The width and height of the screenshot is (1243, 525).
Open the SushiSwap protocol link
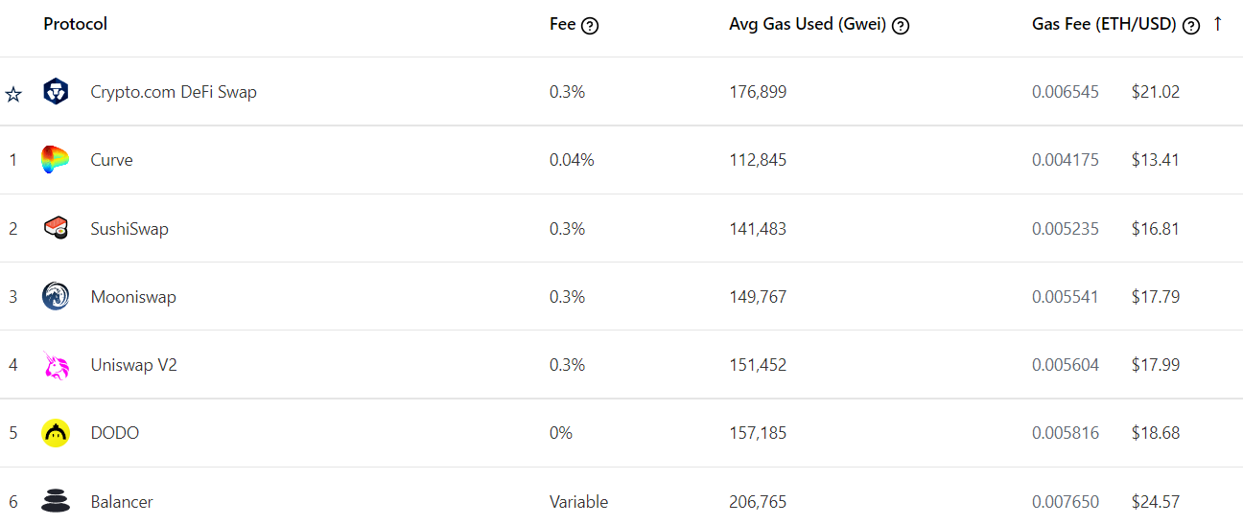pyautogui.click(x=129, y=229)
